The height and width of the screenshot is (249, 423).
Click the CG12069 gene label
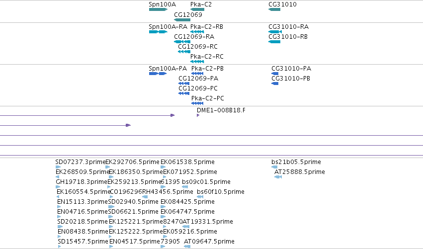coord(188,14)
